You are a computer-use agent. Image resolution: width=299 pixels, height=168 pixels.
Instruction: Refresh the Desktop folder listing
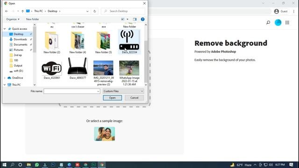[94, 11]
